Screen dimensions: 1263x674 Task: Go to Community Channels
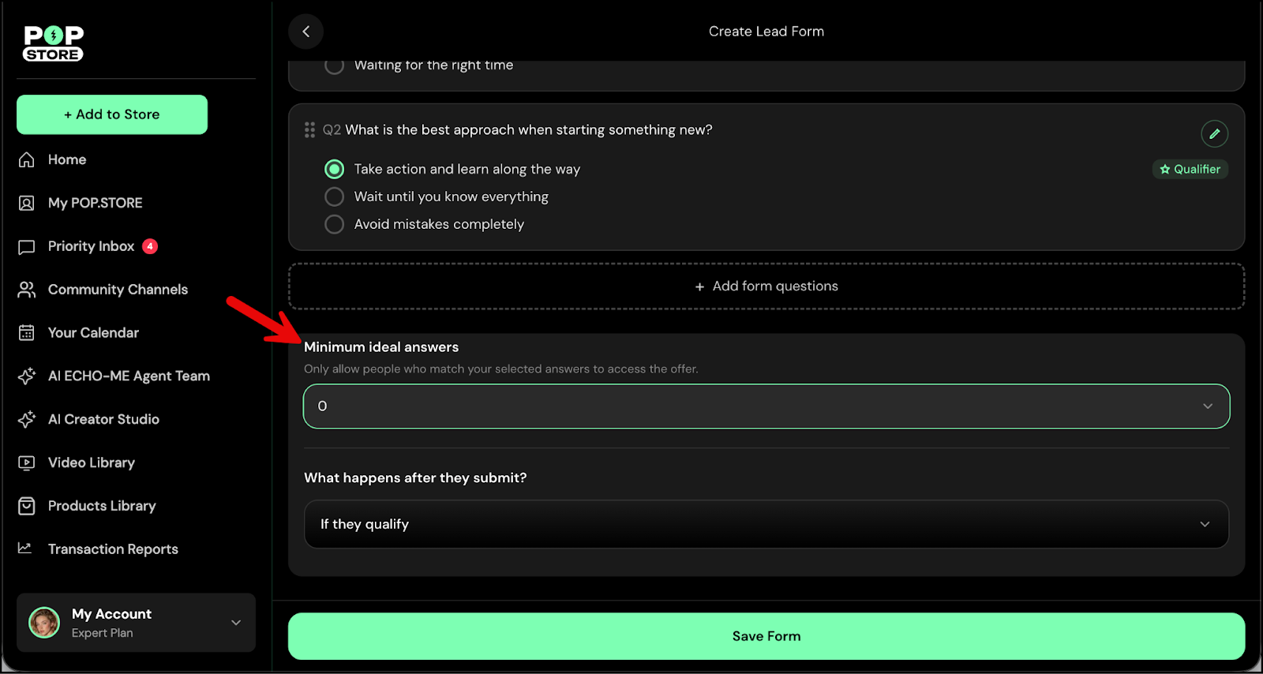(x=118, y=290)
